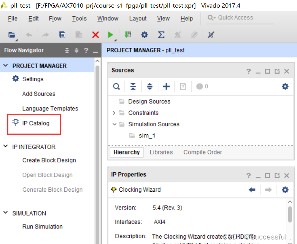Click the Sources message count indicator

[x=202, y=87]
